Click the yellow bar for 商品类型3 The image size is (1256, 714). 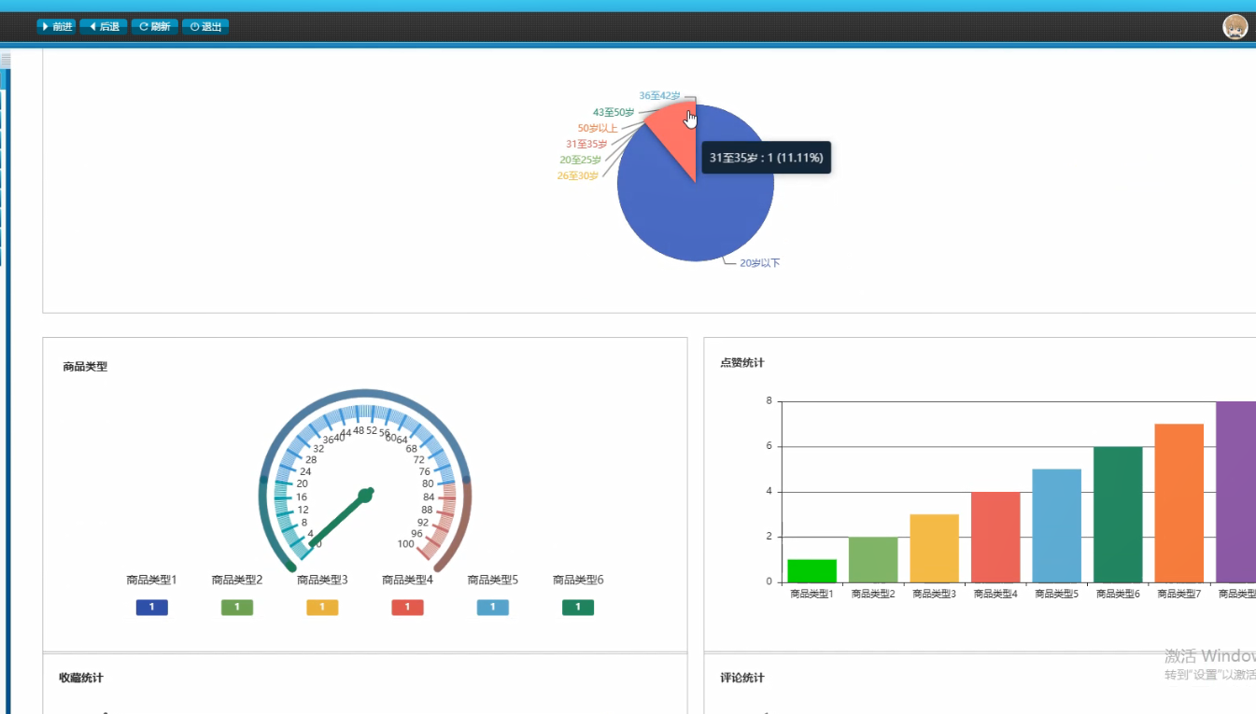pos(934,549)
